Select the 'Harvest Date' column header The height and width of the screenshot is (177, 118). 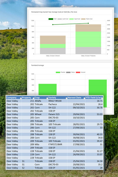pos(76,98)
